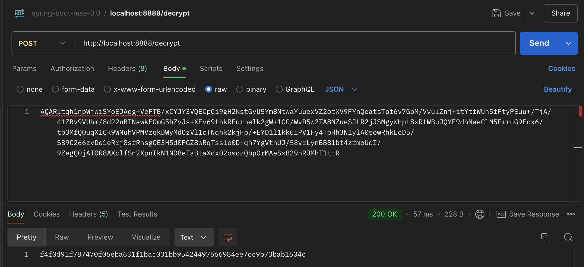Click the request body editor scrollbar
This screenshot has height=267, width=584.
click(578, 153)
